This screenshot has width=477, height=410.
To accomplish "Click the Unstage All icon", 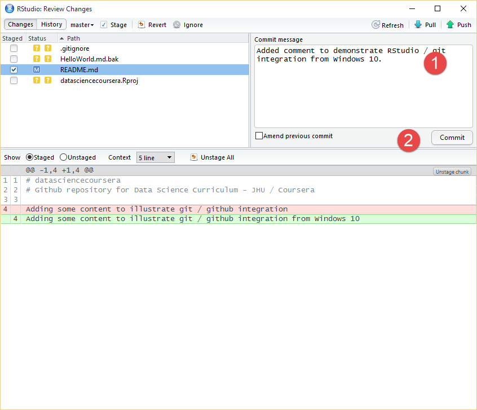I will pyautogui.click(x=194, y=157).
